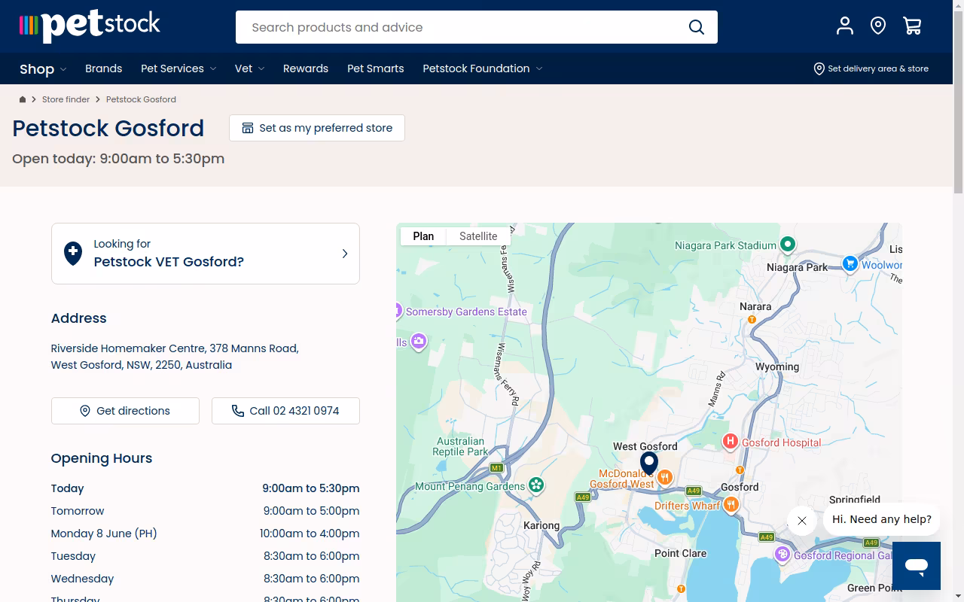The height and width of the screenshot is (602, 964).
Task: Dismiss the help message close icon
Action: pyautogui.click(x=802, y=520)
